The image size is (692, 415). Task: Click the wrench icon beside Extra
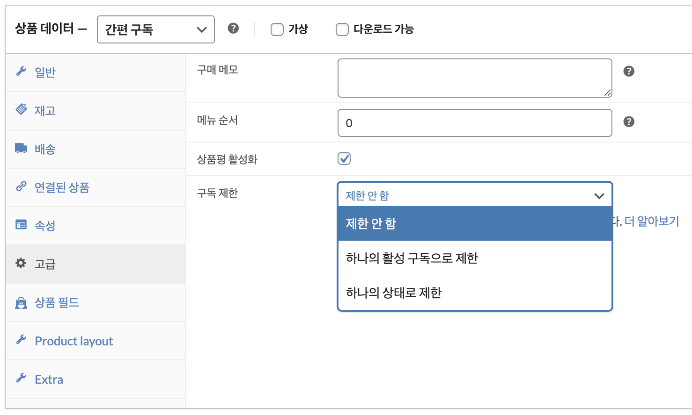coord(21,378)
